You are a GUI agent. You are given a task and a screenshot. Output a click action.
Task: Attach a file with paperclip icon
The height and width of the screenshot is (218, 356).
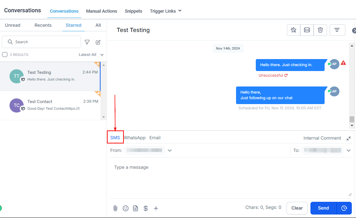115,208
